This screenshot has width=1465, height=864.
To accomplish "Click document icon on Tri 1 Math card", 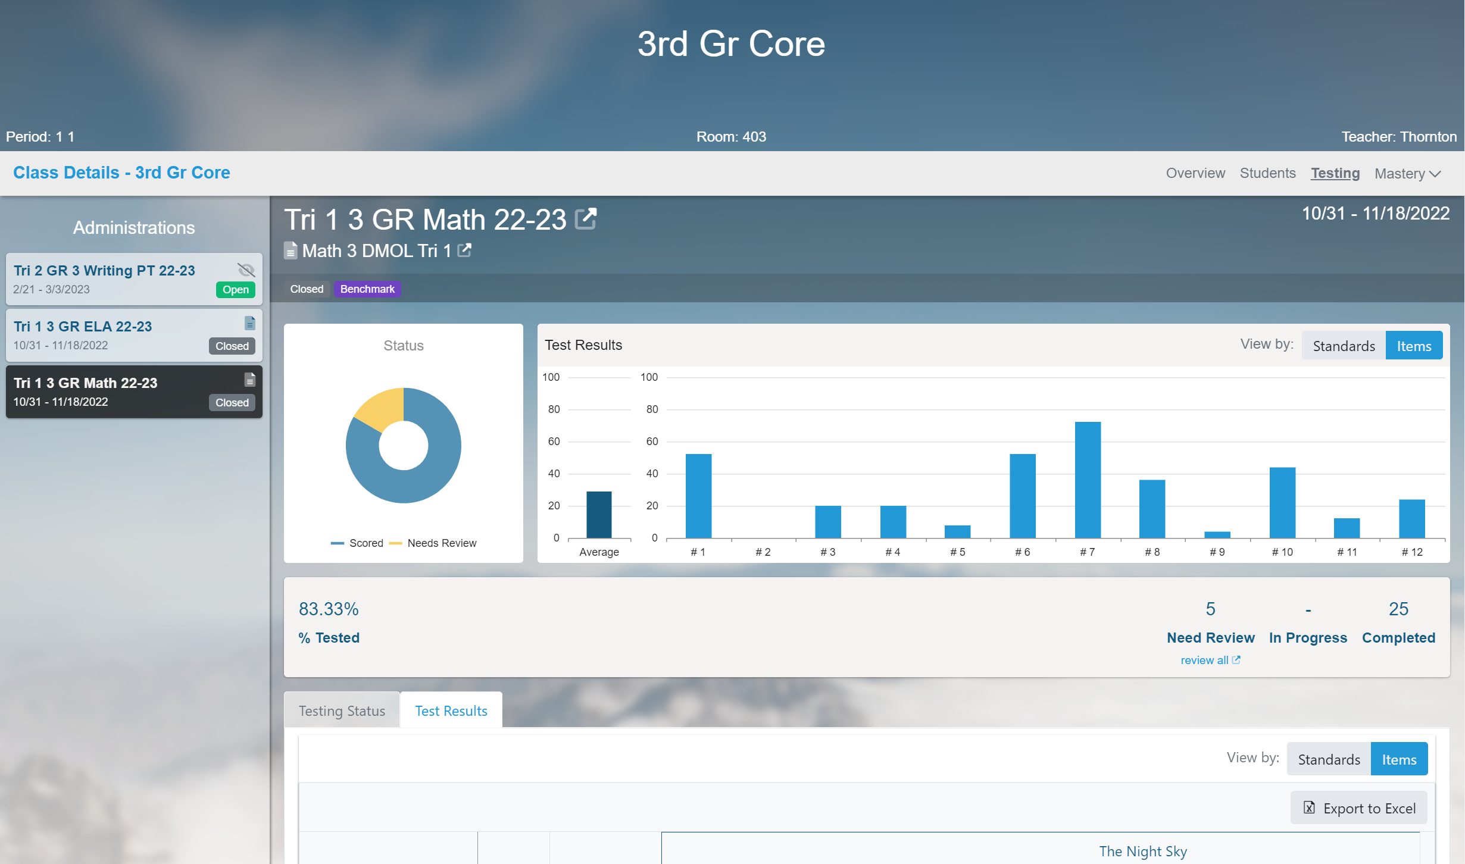I will coord(250,380).
